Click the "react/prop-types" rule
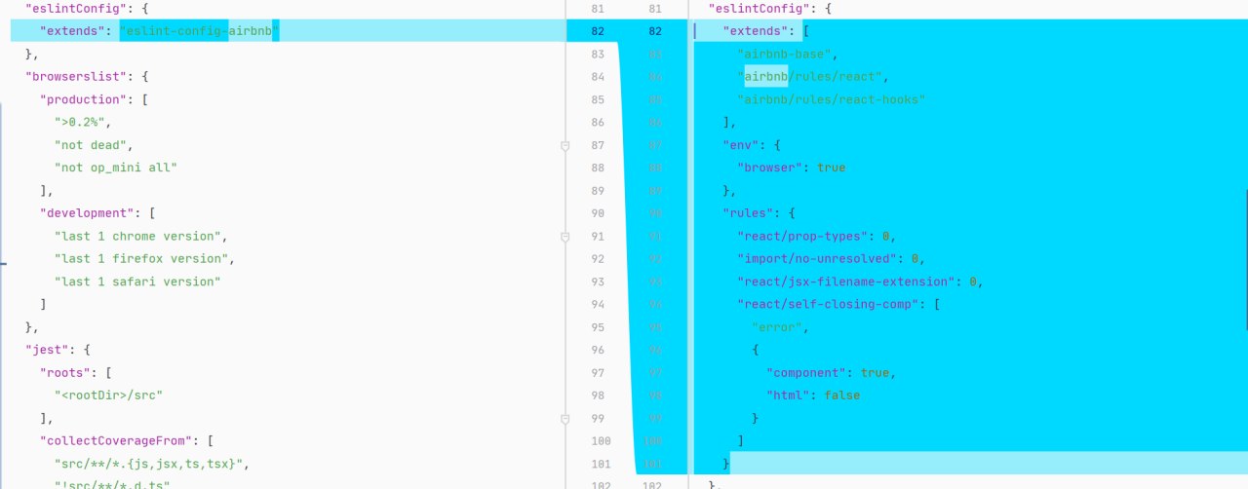Image resolution: width=1248 pixels, height=489 pixels. (x=803, y=236)
